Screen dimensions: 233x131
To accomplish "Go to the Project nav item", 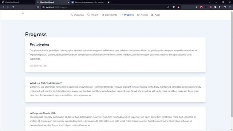I will 93,15.
